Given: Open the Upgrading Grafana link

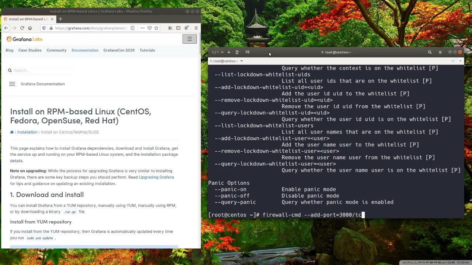Looking at the screenshot, I should [156, 177].
